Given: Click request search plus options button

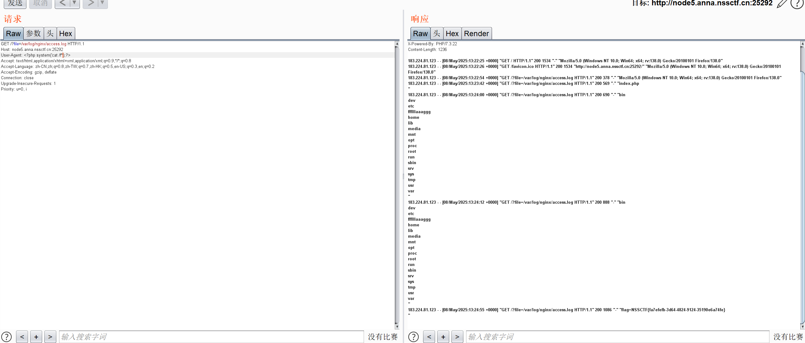Looking at the screenshot, I should (36, 337).
